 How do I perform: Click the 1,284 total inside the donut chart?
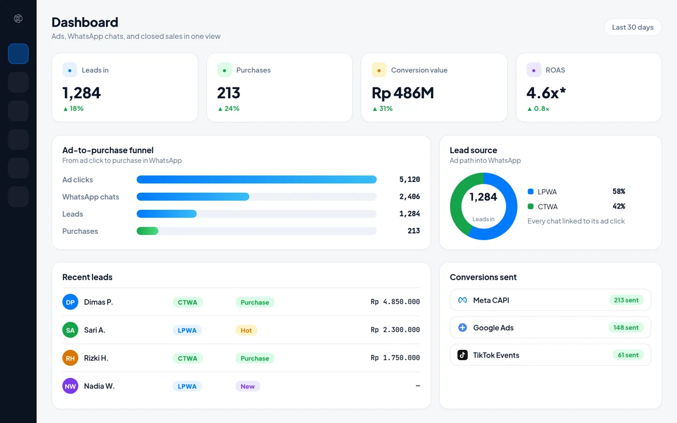(x=483, y=197)
